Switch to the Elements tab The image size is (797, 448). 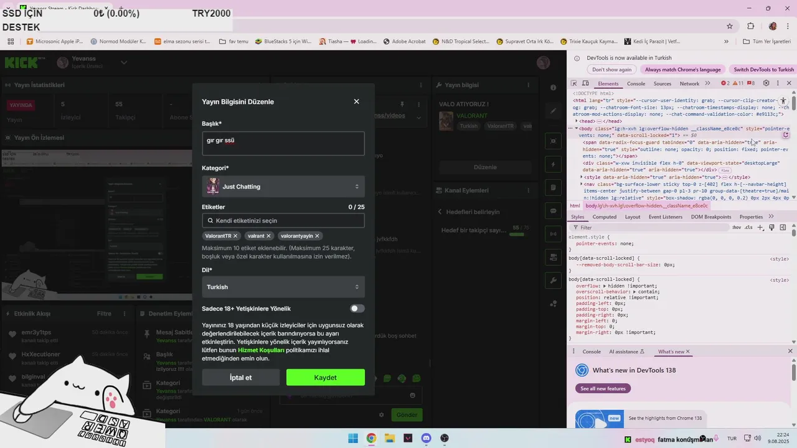[608, 83]
